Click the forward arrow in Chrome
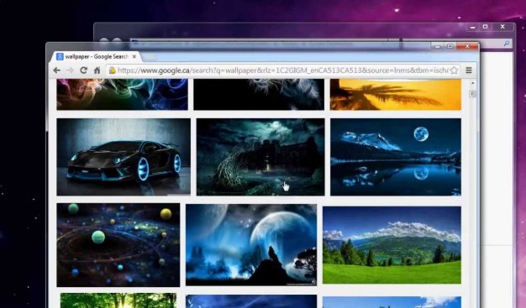The image size is (526, 308). point(70,70)
